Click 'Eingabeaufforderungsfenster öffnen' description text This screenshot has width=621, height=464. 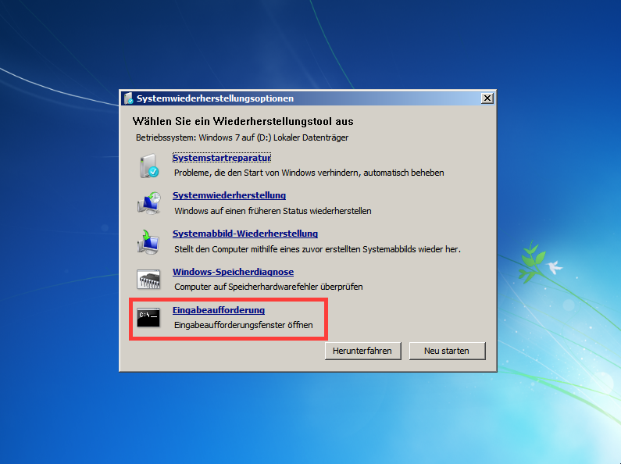pos(244,324)
